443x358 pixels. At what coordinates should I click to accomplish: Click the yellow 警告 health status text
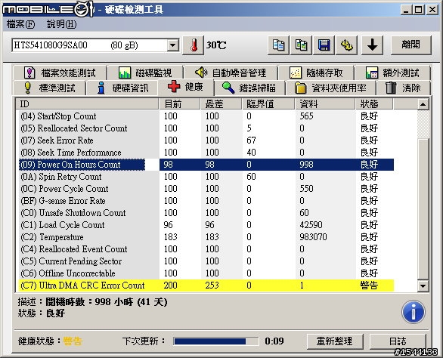coord(73,341)
